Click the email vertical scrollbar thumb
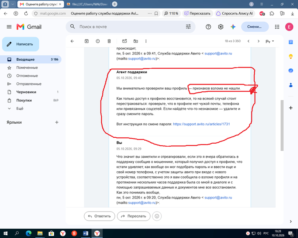 click(282, 125)
